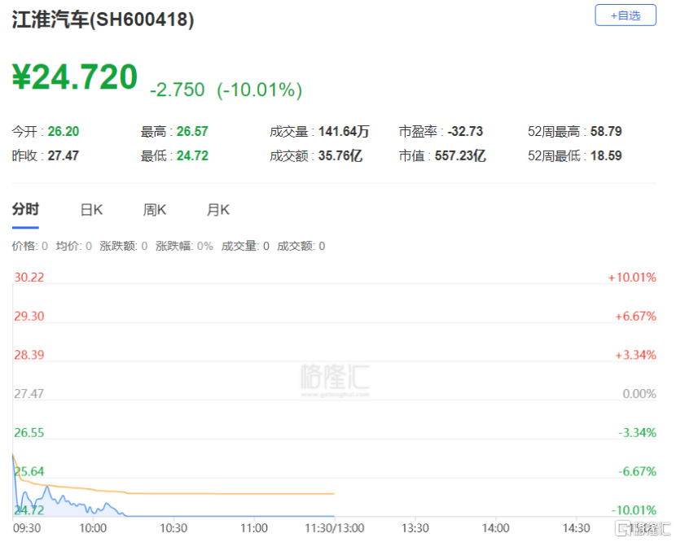Open the 周K weekly chart tab
The image size is (676, 542).
pos(155,210)
